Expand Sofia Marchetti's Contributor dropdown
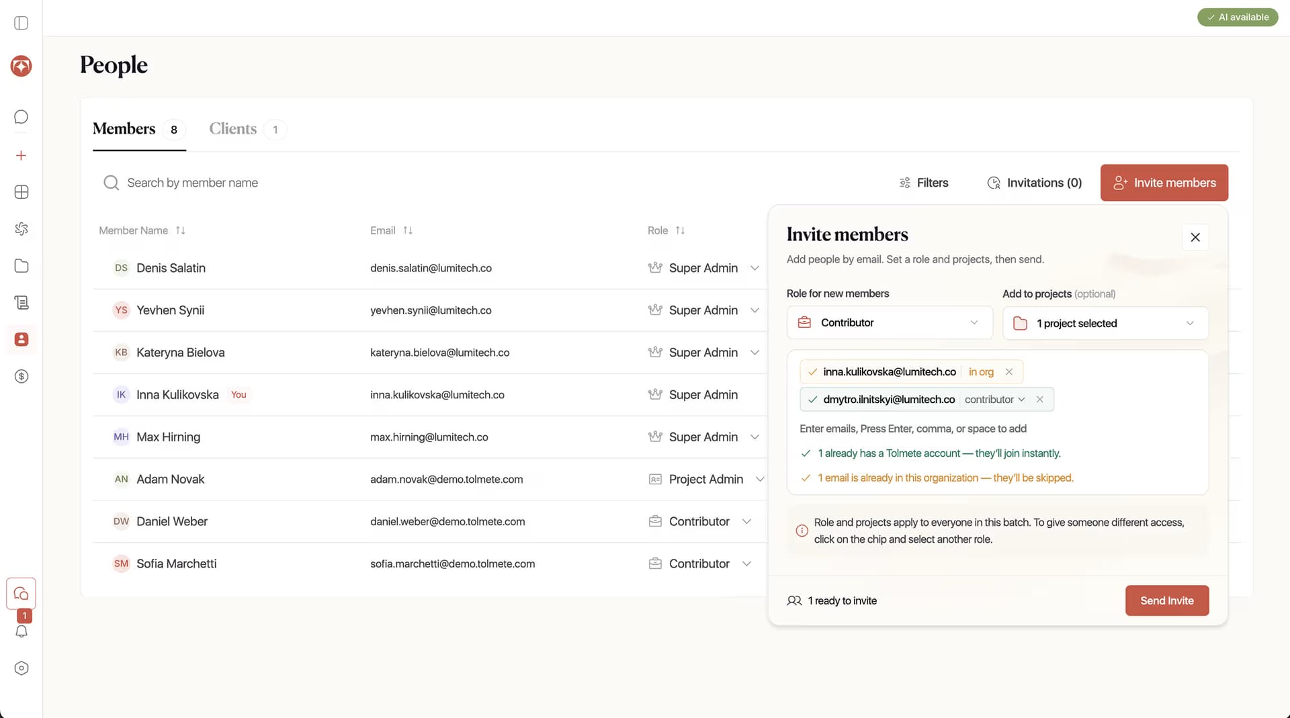 746,564
